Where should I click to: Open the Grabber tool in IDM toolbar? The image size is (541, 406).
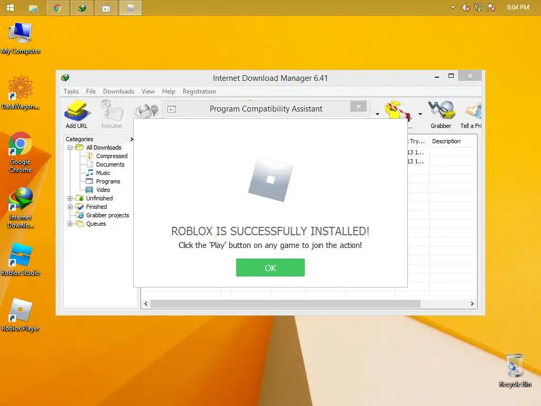441,115
